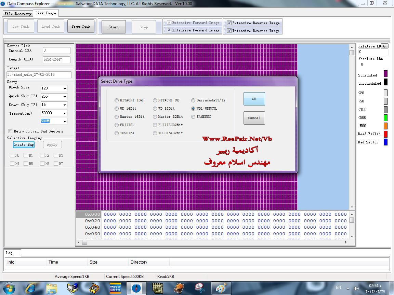The width and height of the screenshot is (394, 295).
Task: Switch to the File Recovery tab
Action: pos(18,14)
